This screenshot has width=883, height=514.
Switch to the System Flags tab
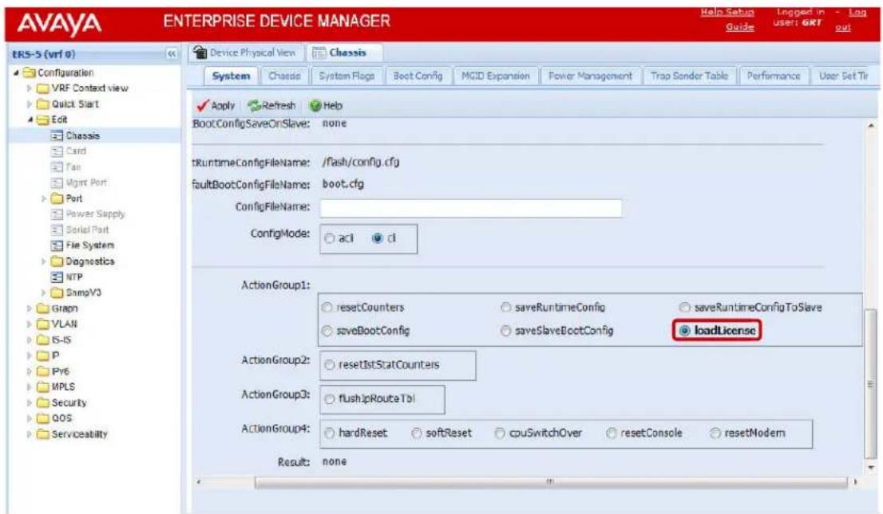346,76
